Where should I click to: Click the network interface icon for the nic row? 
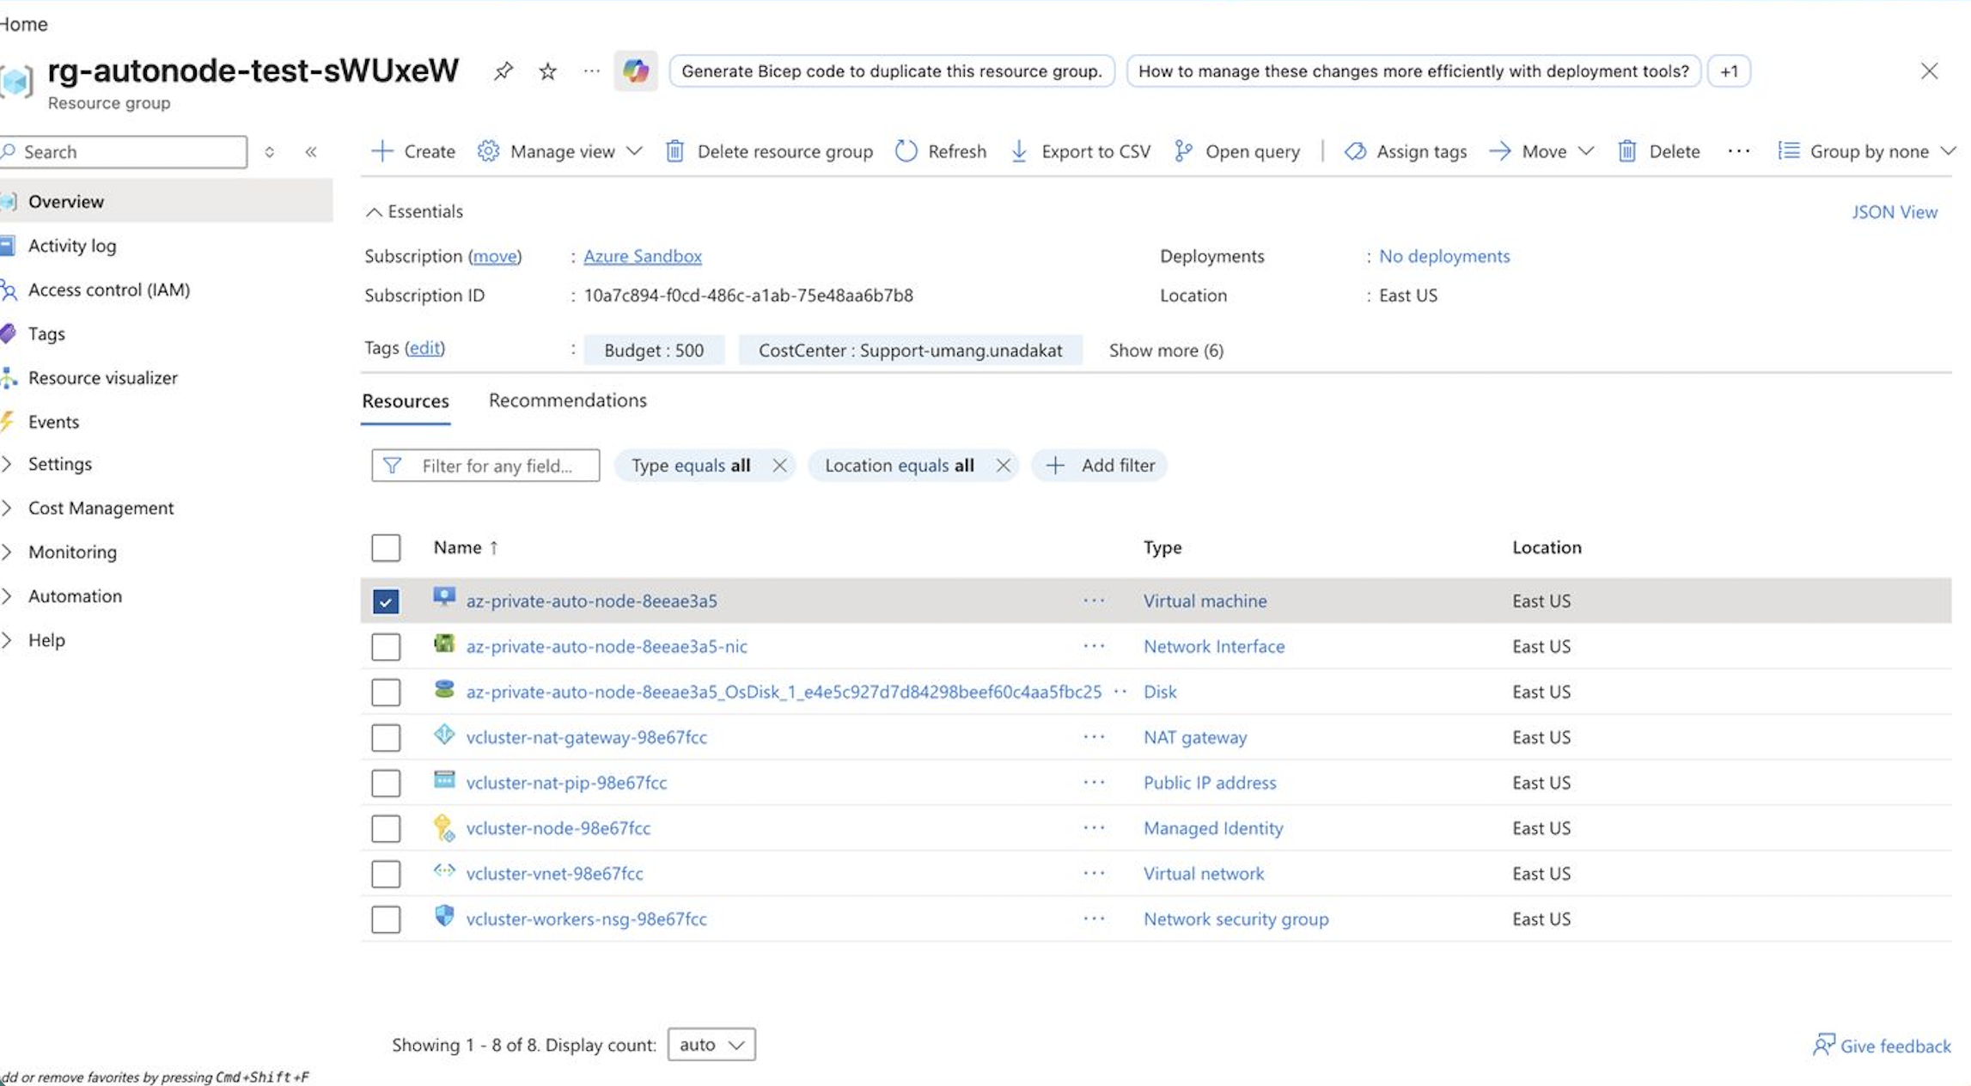[x=444, y=643]
